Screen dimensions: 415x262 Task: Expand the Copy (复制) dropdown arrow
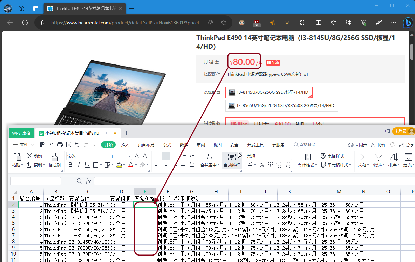(x=44, y=165)
